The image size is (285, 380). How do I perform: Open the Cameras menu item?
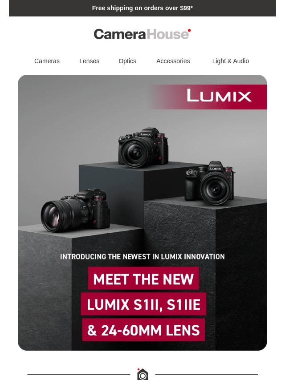(x=47, y=61)
